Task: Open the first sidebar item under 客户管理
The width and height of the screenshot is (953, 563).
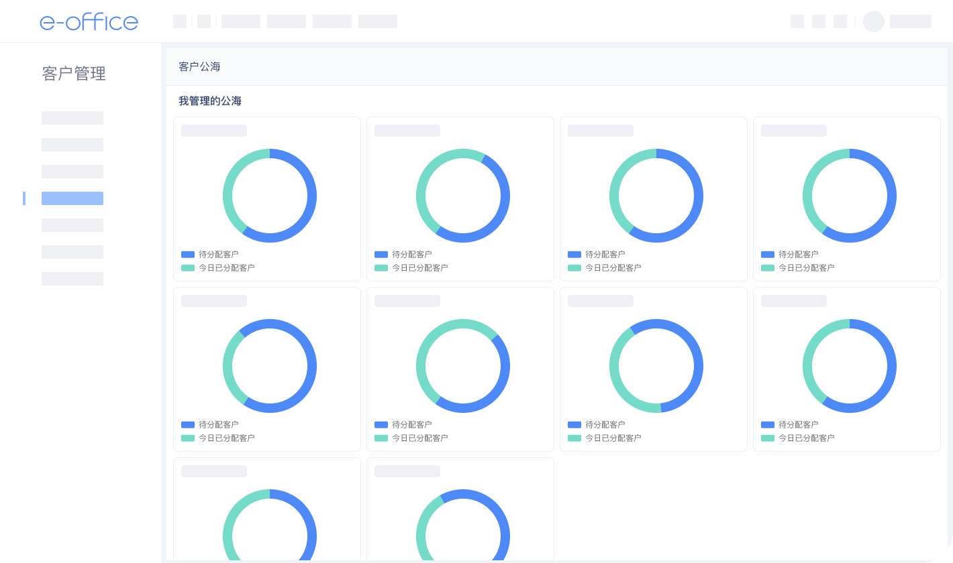Action: tap(72, 118)
